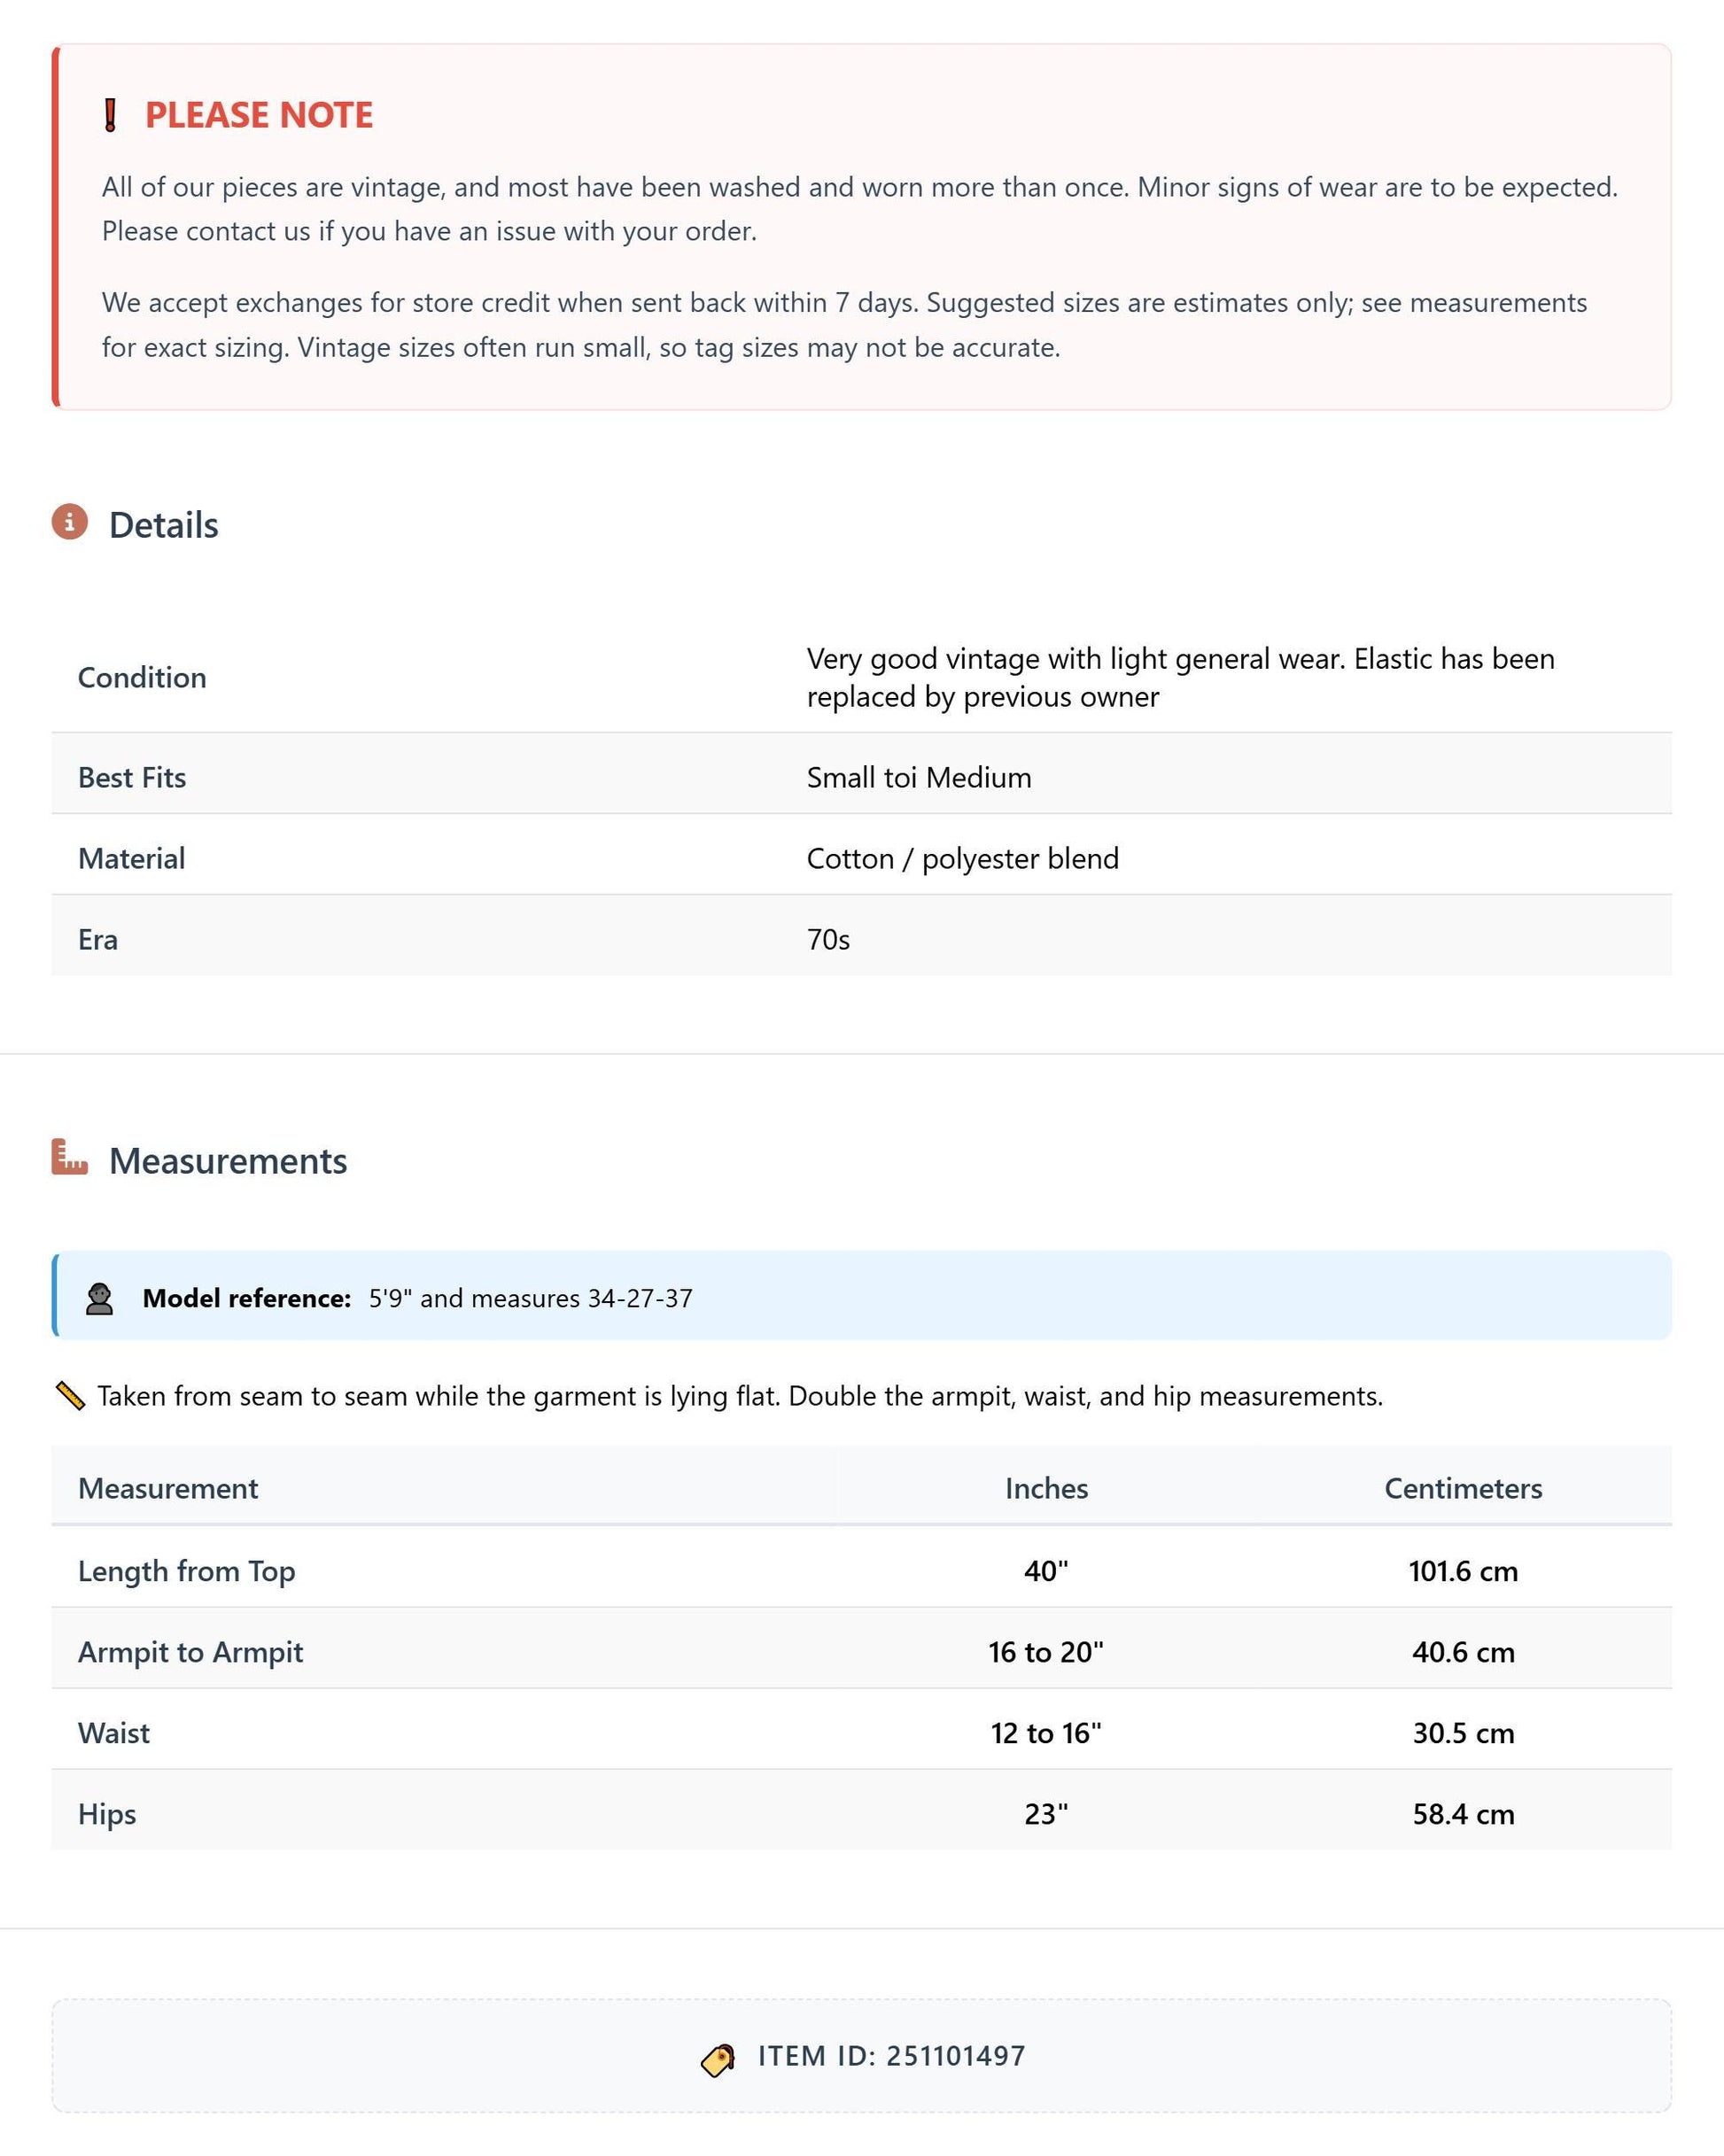The height and width of the screenshot is (2156, 1724).
Task: Click the model reference person icon
Action: (x=99, y=1298)
